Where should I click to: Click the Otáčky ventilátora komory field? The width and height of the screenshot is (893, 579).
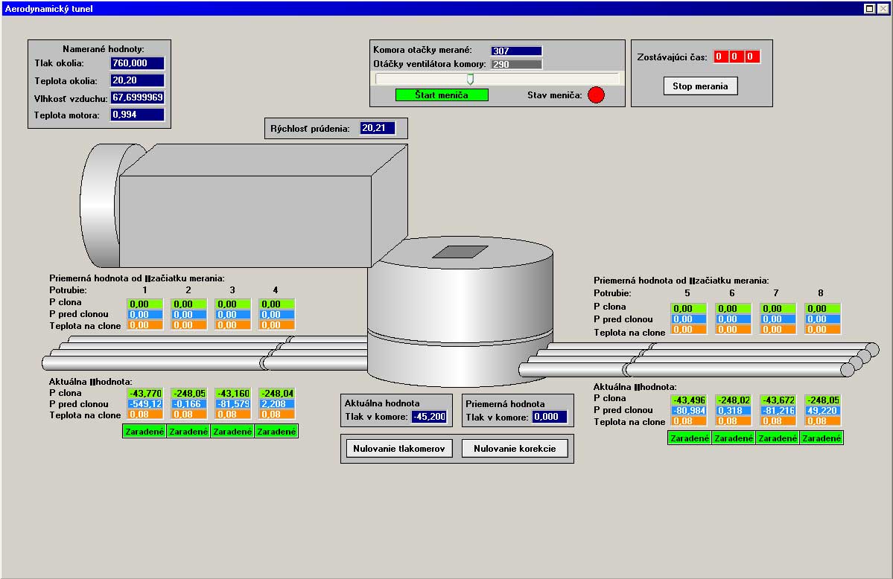pyautogui.click(x=516, y=65)
